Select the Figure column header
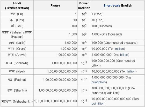 [55, 6]
